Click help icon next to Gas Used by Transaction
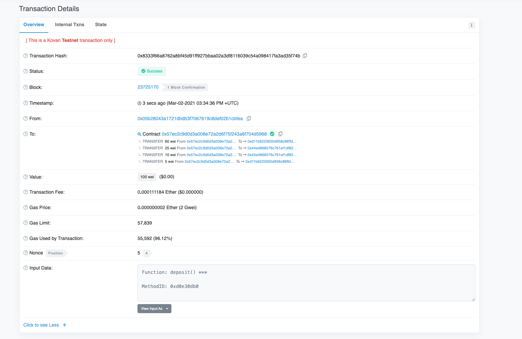This screenshot has width=522, height=339. click(26, 238)
